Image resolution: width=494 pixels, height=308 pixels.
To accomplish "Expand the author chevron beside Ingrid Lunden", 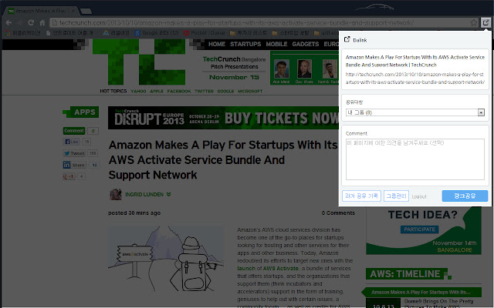I will (x=168, y=195).
